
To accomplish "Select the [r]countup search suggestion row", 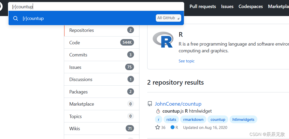I will pos(96,18).
